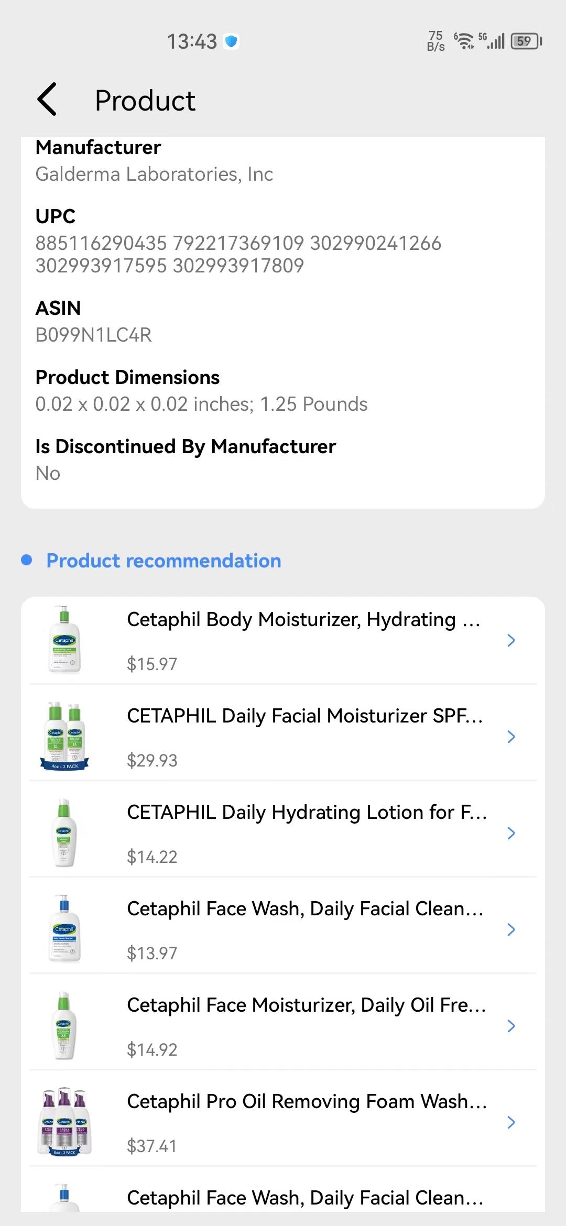Tap the three-pack Foam Wash thumbnail
566x1226 pixels.
[64, 1122]
